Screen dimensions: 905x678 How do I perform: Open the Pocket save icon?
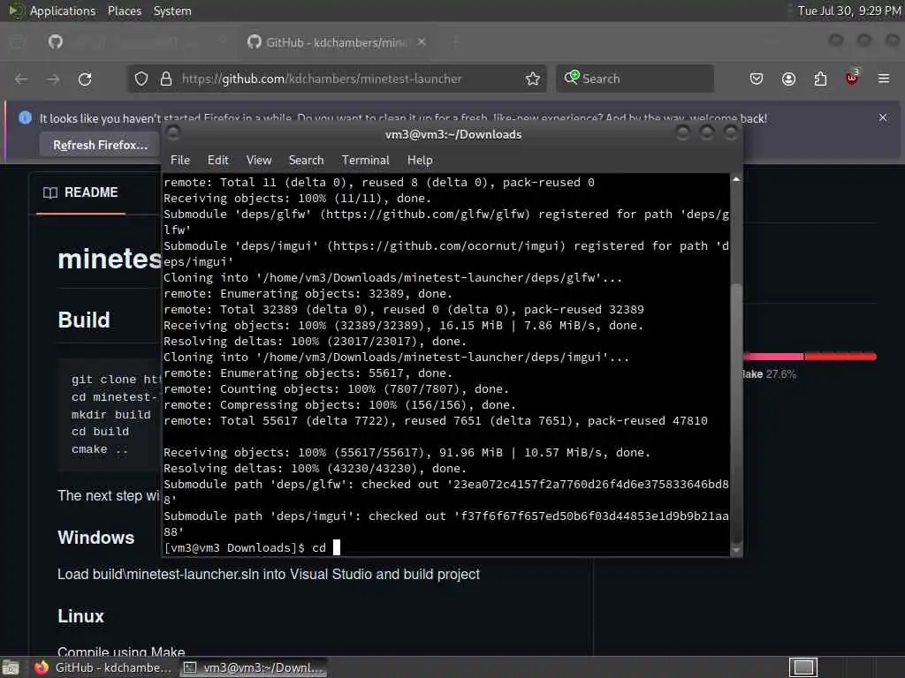pyautogui.click(x=757, y=79)
